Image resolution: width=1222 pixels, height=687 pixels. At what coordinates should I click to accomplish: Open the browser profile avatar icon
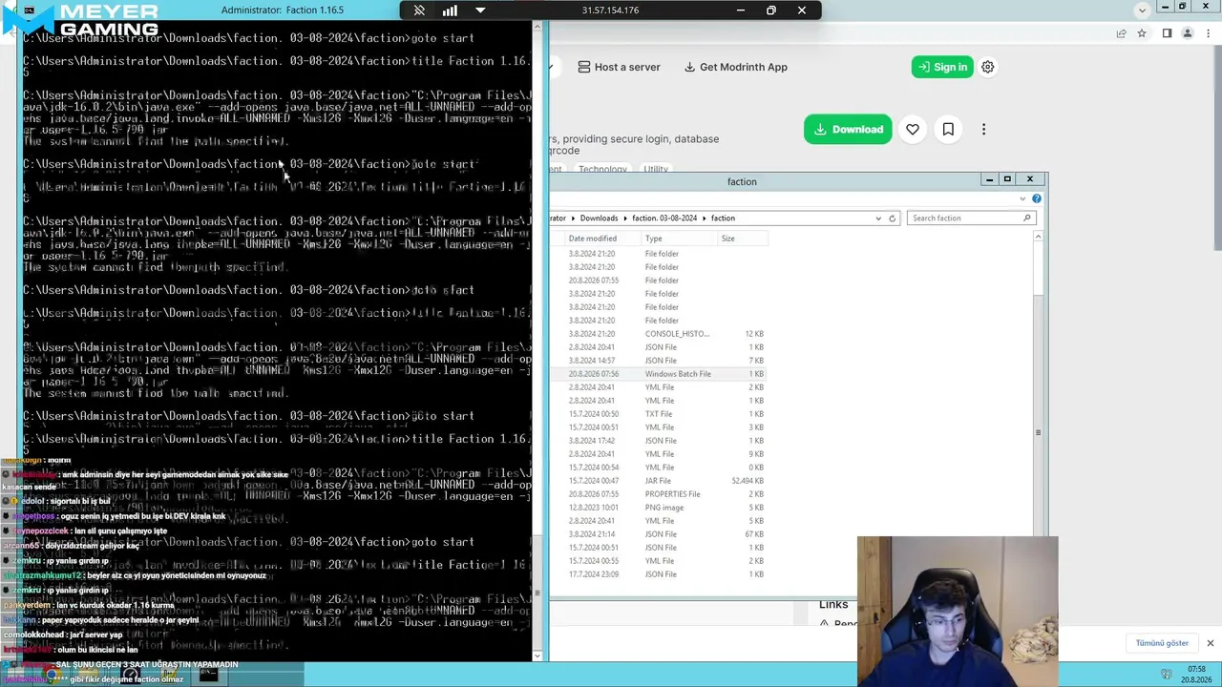point(1188,33)
